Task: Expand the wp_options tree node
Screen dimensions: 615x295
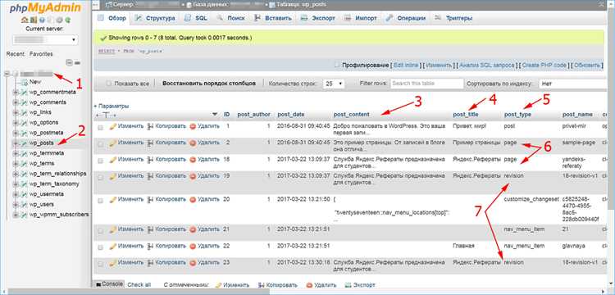Action: point(16,123)
